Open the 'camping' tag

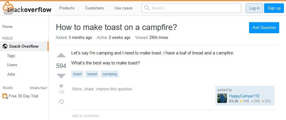point(110,74)
